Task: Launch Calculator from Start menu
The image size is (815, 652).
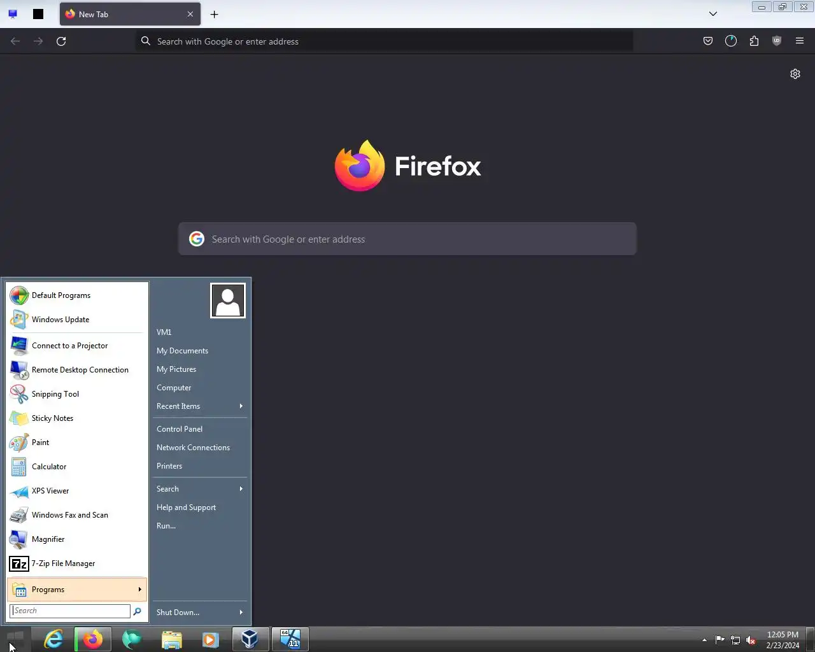Action: pos(78,467)
